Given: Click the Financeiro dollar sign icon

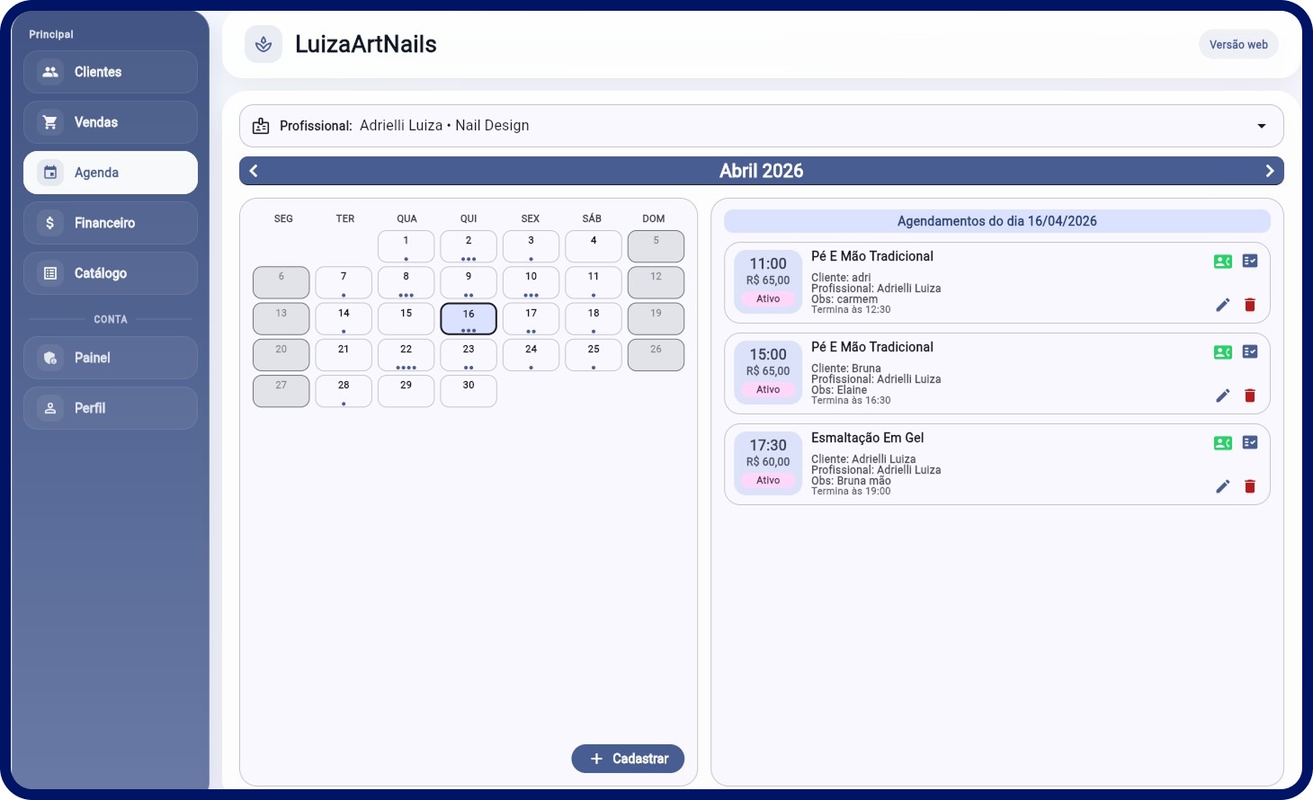Looking at the screenshot, I should 50,223.
